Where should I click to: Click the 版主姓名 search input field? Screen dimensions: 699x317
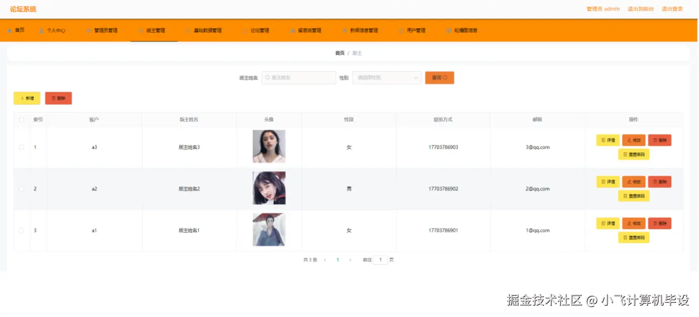pos(298,77)
